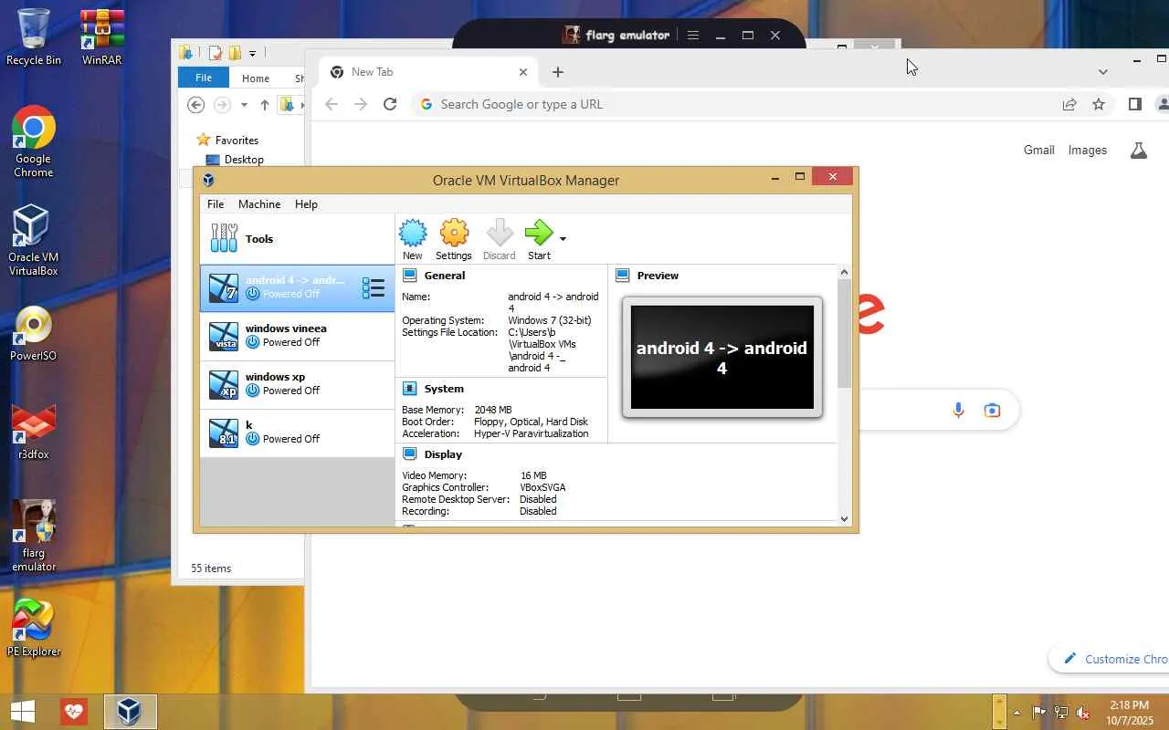Image resolution: width=1169 pixels, height=730 pixels.
Task: Click the Search Labs flask icon
Action: 1138,151
